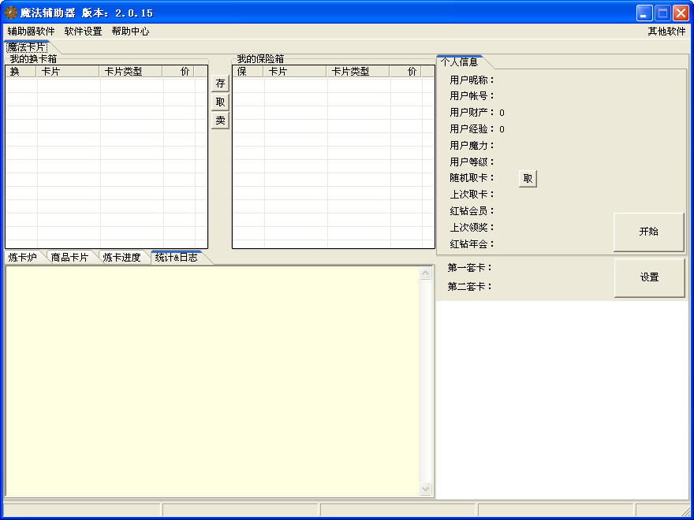The height and width of the screenshot is (520, 694).
Task: Click the app icon in the title bar
Action: (11, 13)
